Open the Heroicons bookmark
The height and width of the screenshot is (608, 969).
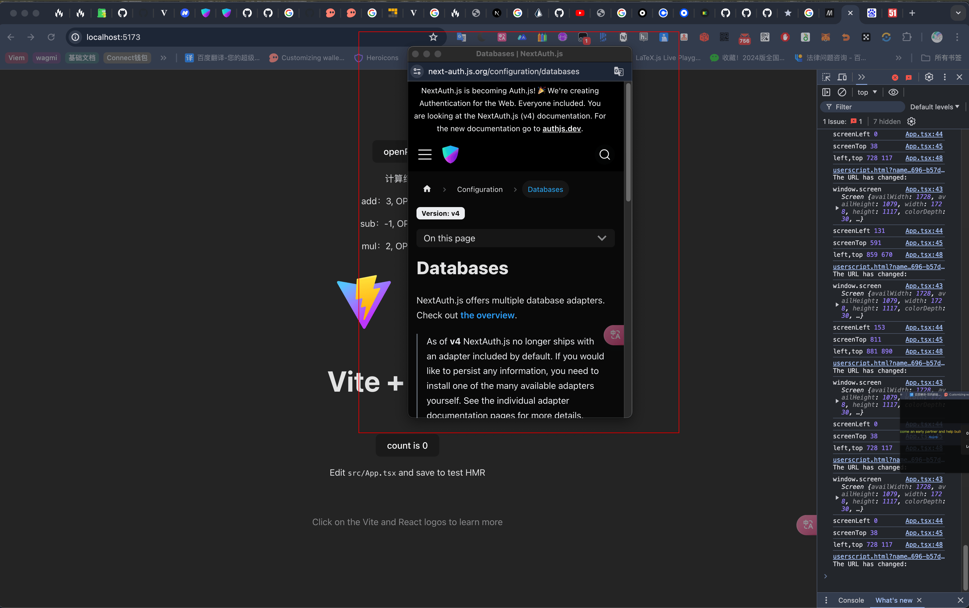(377, 58)
